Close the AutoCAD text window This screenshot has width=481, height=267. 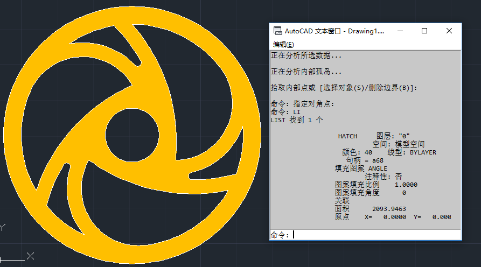pos(449,31)
